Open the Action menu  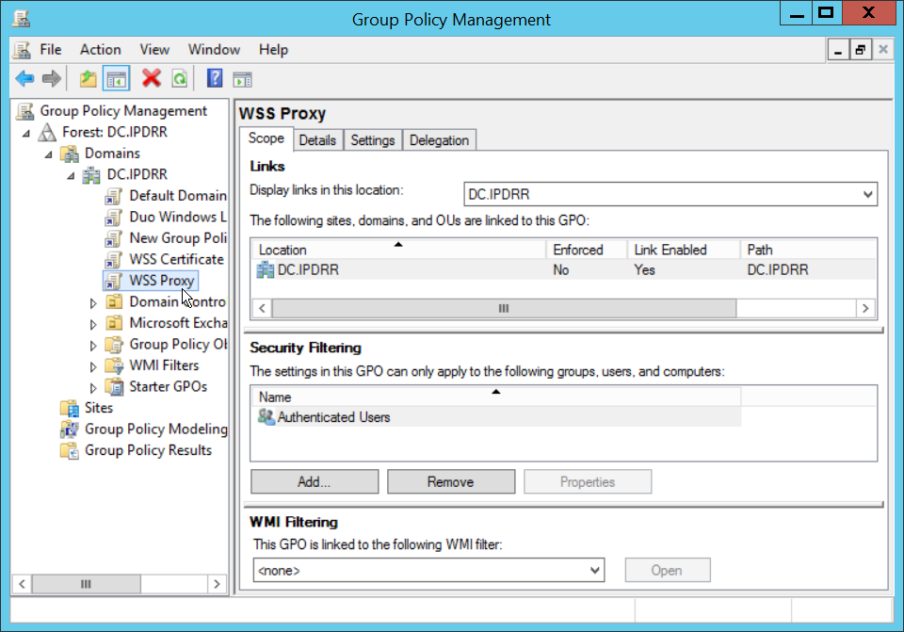pos(100,50)
